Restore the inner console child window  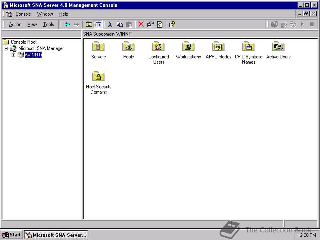[306, 14]
